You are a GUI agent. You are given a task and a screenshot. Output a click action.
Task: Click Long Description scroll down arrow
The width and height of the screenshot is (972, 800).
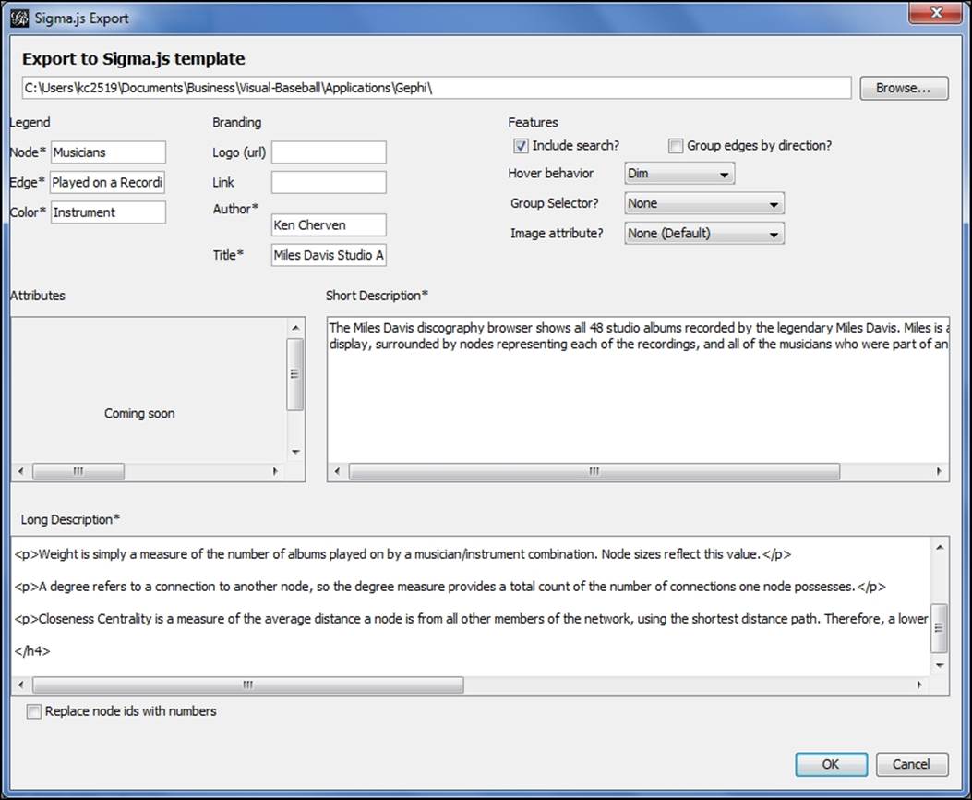pos(940,665)
